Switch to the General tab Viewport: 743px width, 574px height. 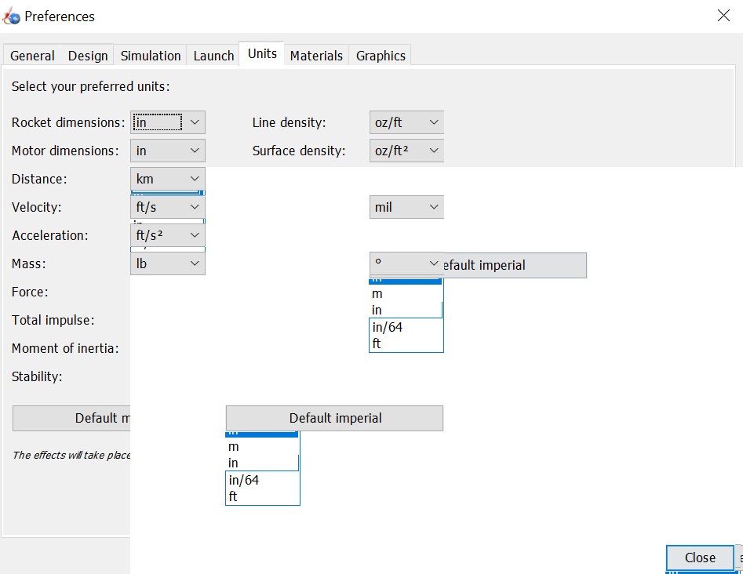(31, 55)
